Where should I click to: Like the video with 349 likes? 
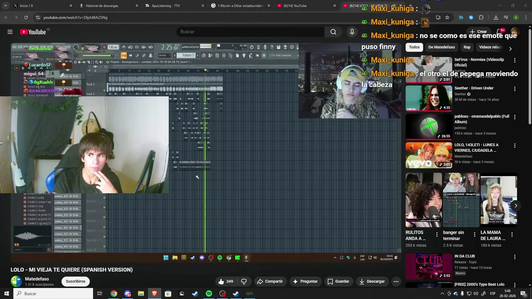(x=226, y=282)
